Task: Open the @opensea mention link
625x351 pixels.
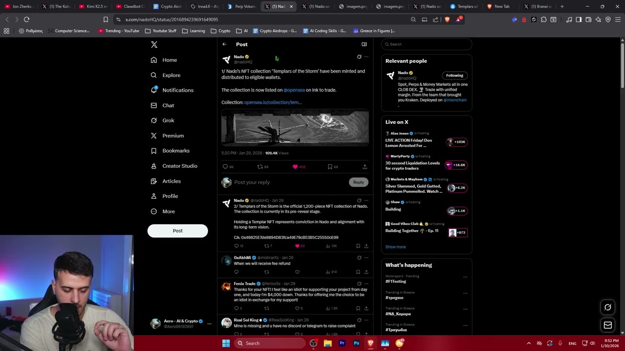Action: [294, 90]
